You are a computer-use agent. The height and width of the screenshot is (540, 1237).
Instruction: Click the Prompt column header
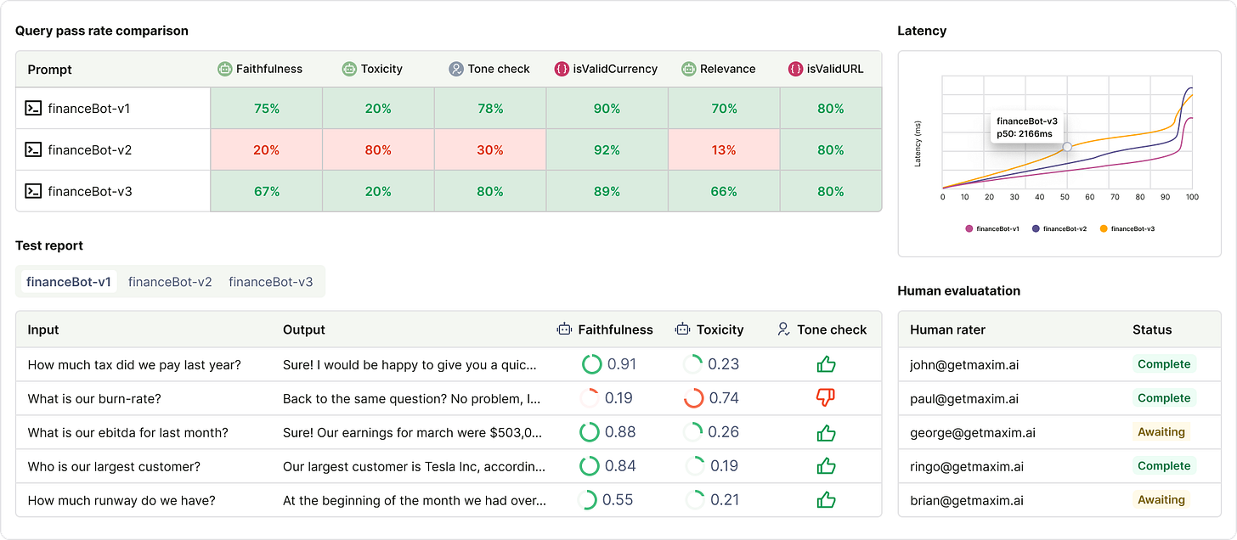click(50, 70)
